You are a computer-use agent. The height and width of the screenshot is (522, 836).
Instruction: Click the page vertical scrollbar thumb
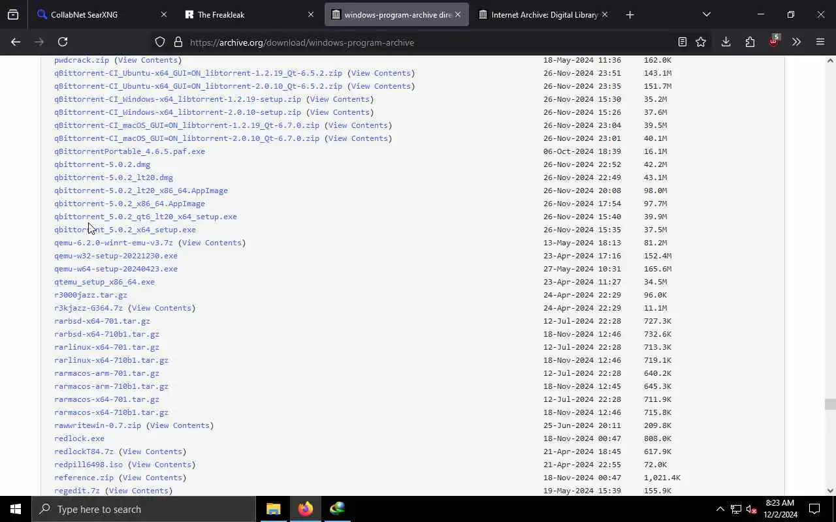click(830, 405)
